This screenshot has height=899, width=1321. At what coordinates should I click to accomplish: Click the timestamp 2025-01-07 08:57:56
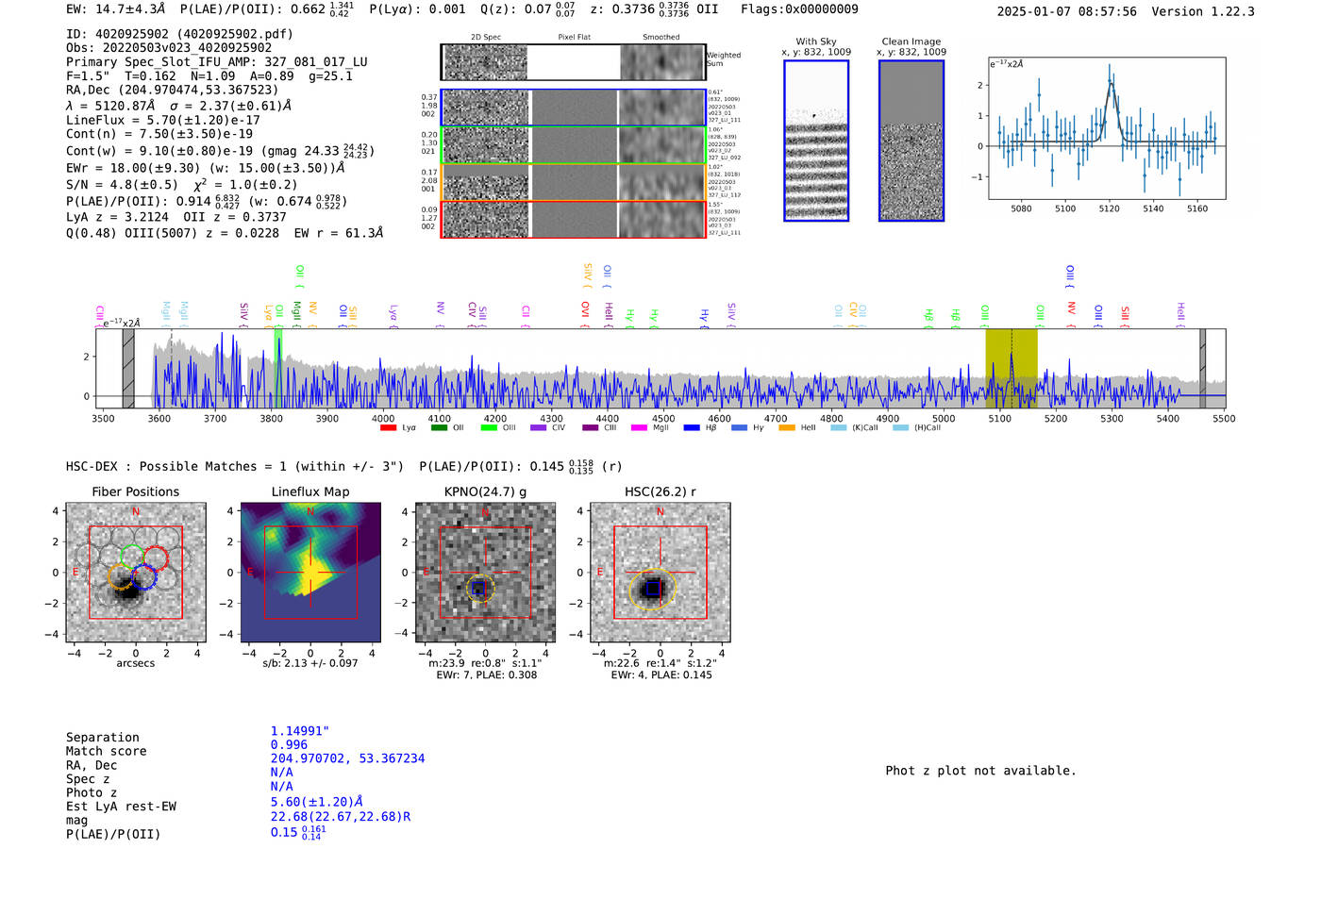click(1067, 12)
